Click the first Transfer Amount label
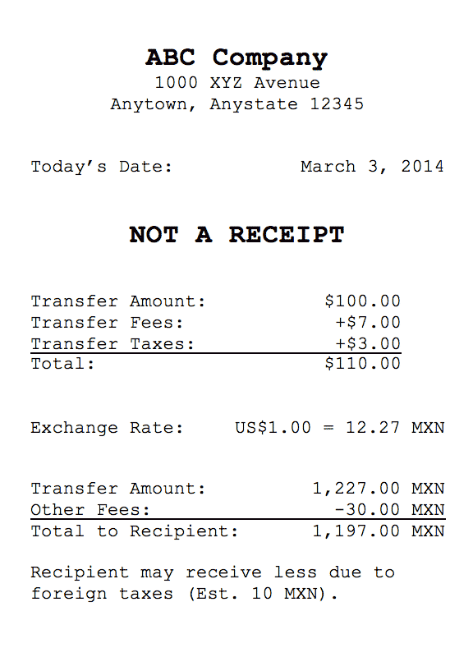 118,301
